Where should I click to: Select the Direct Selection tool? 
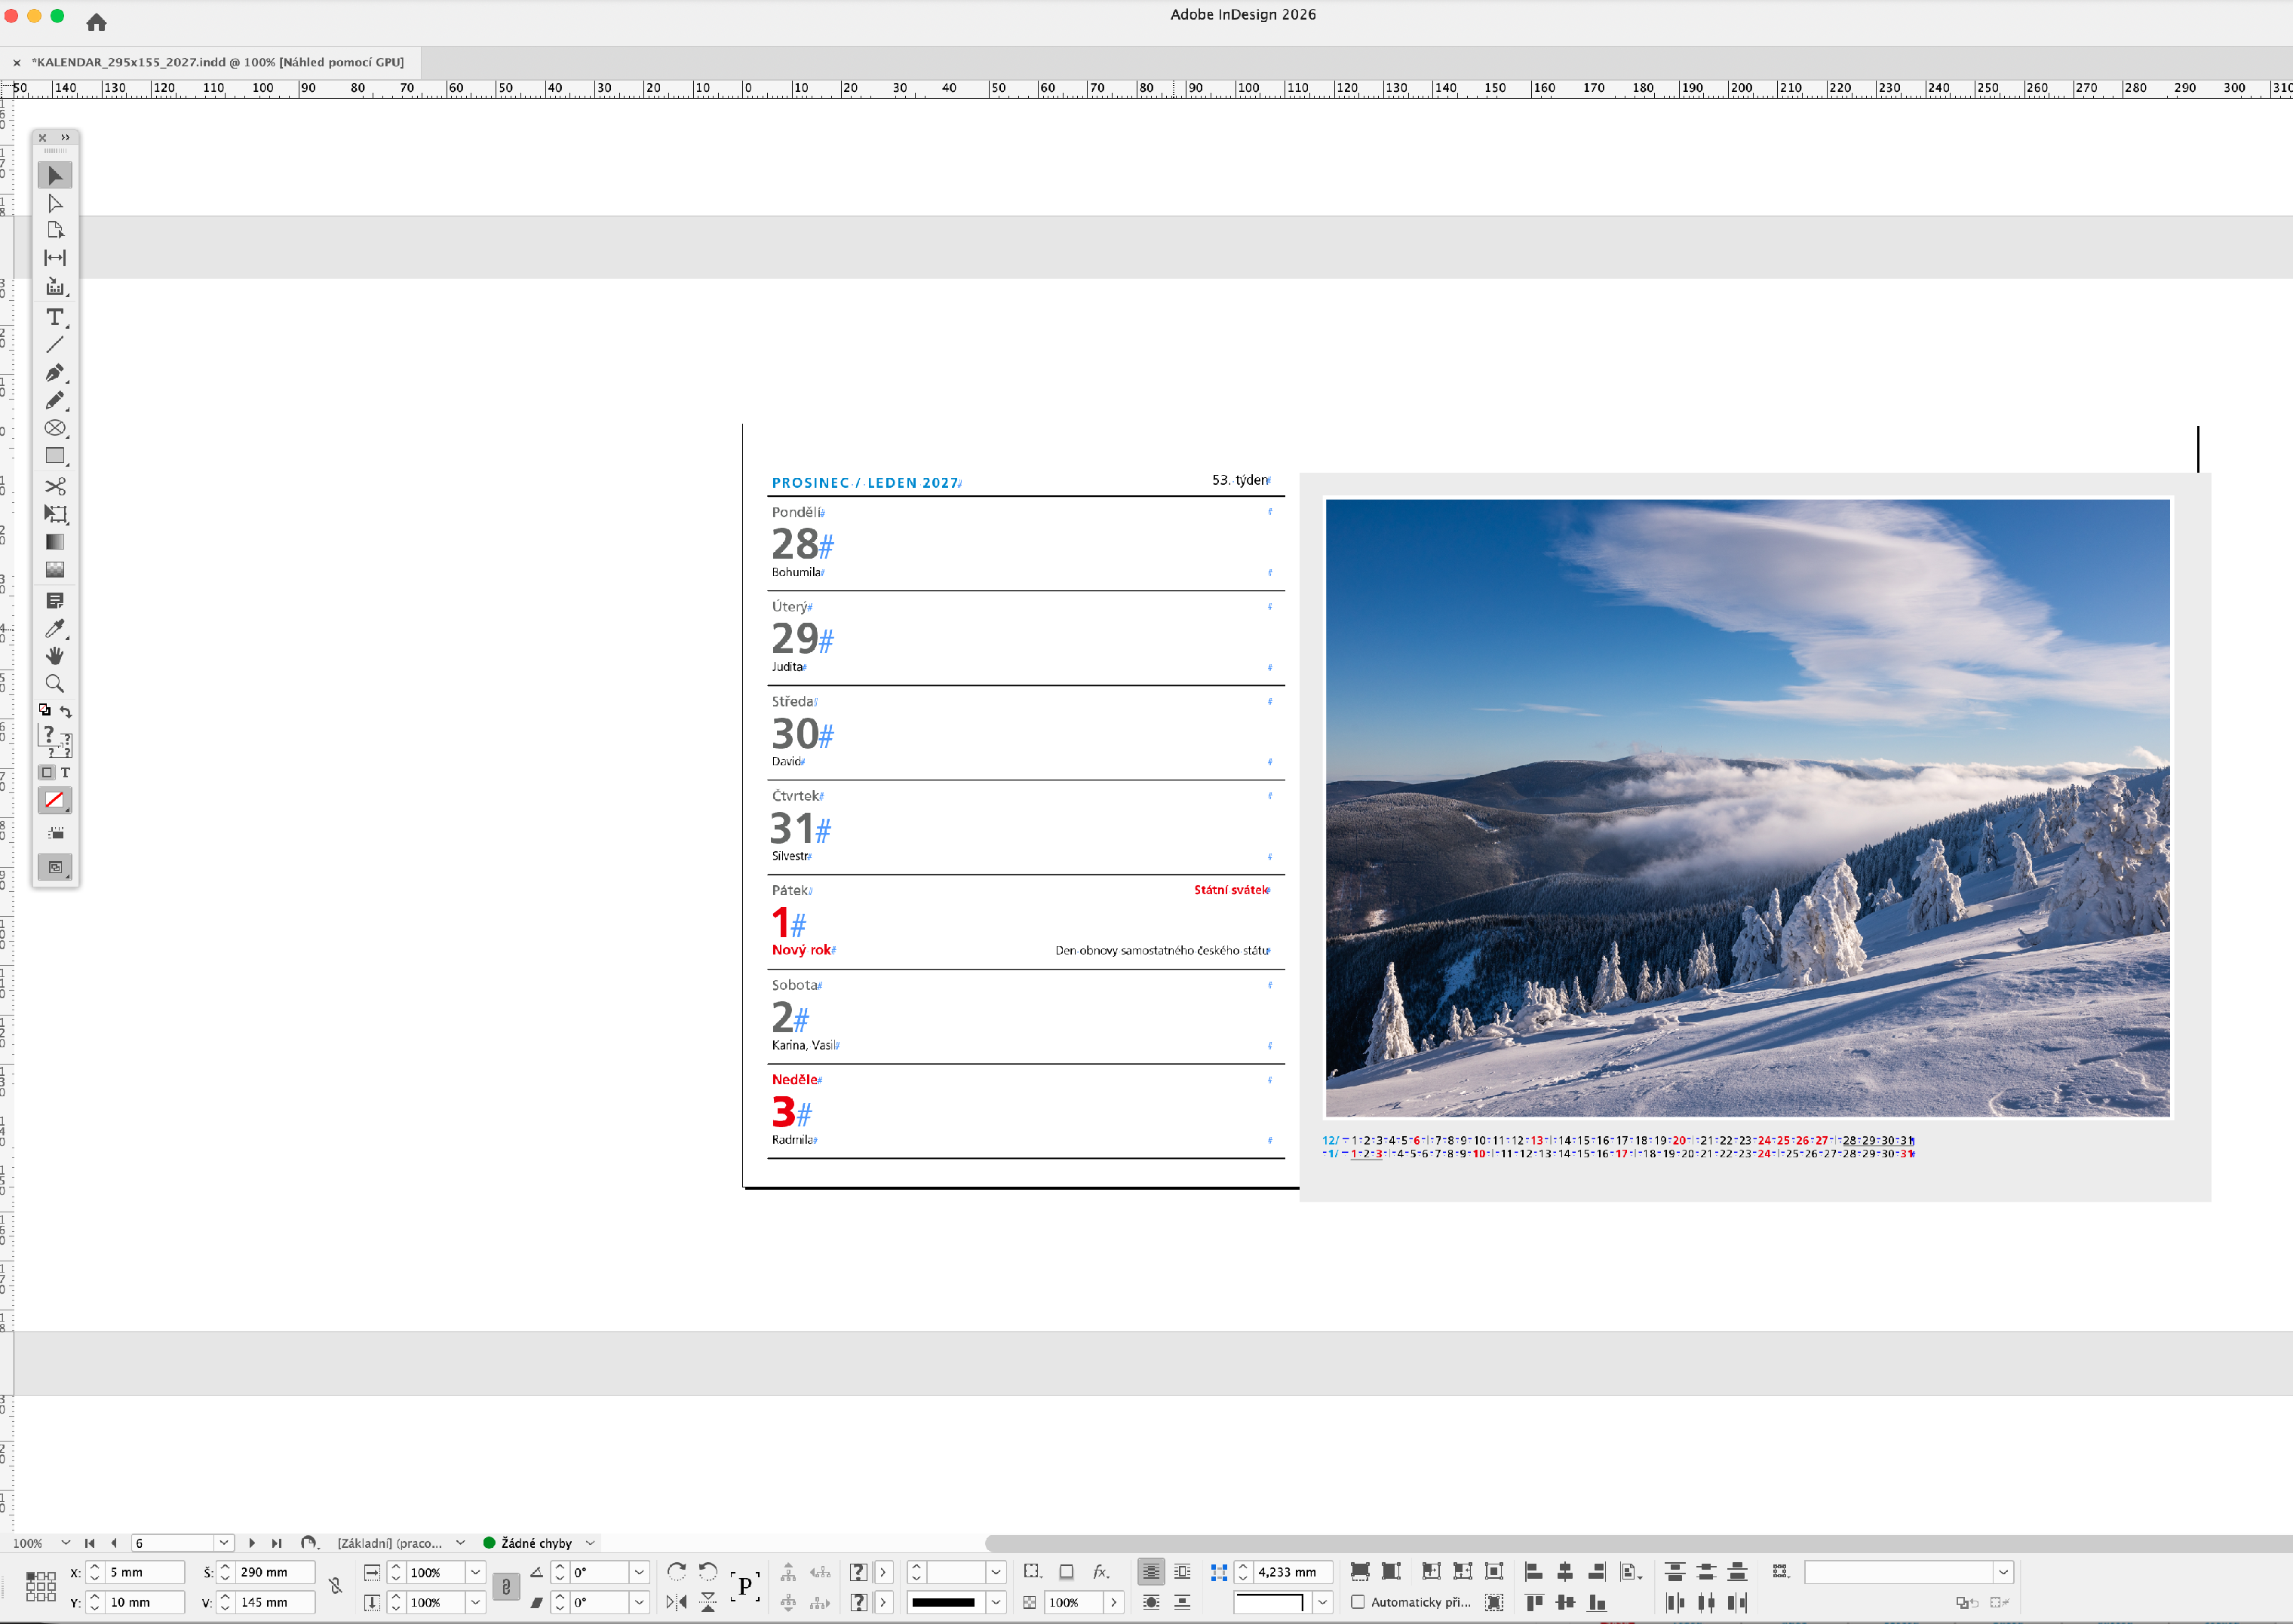(x=55, y=203)
